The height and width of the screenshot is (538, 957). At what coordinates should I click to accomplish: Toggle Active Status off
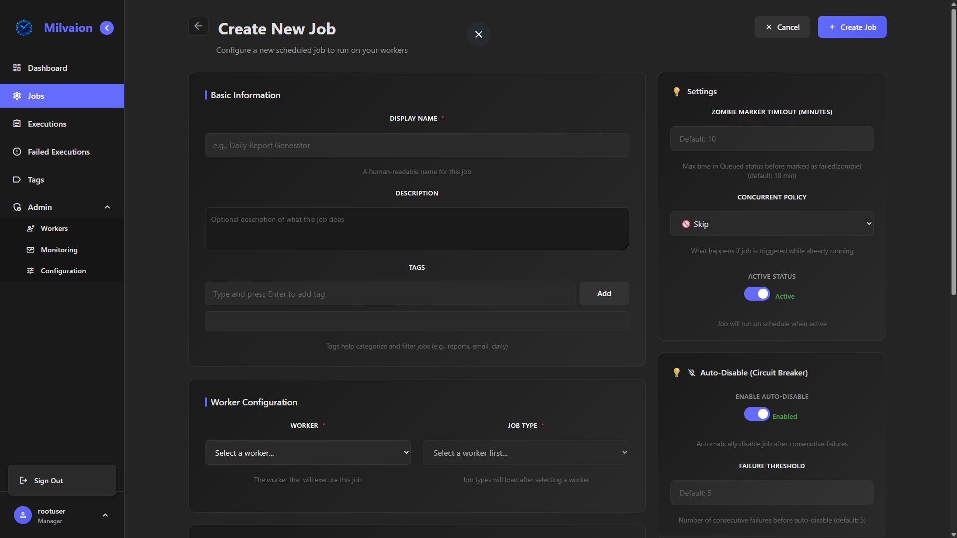pos(756,294)
